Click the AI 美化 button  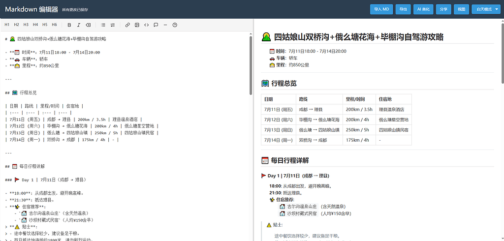[423, 9]
